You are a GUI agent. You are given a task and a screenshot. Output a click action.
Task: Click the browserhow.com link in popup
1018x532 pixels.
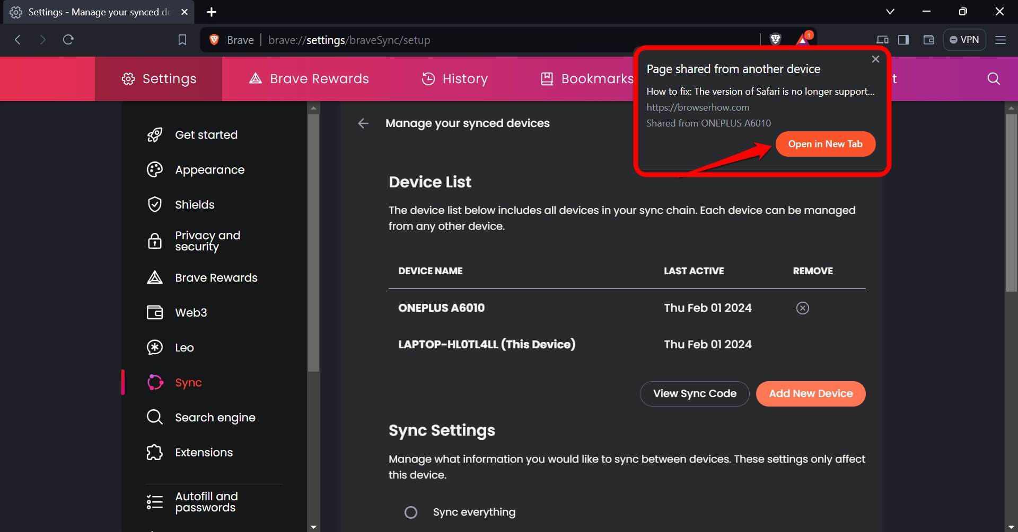(x=698, y=107)
